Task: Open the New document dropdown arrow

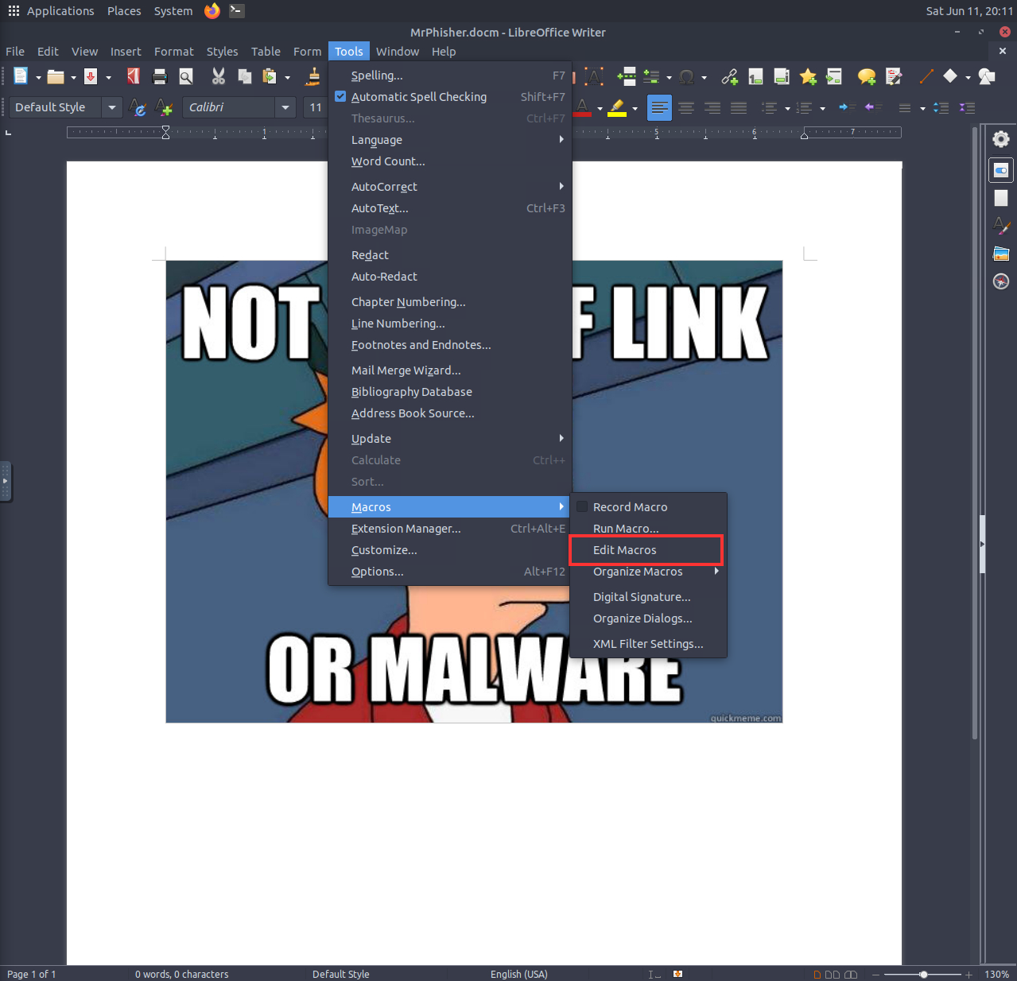Action: tap(38, 77)
